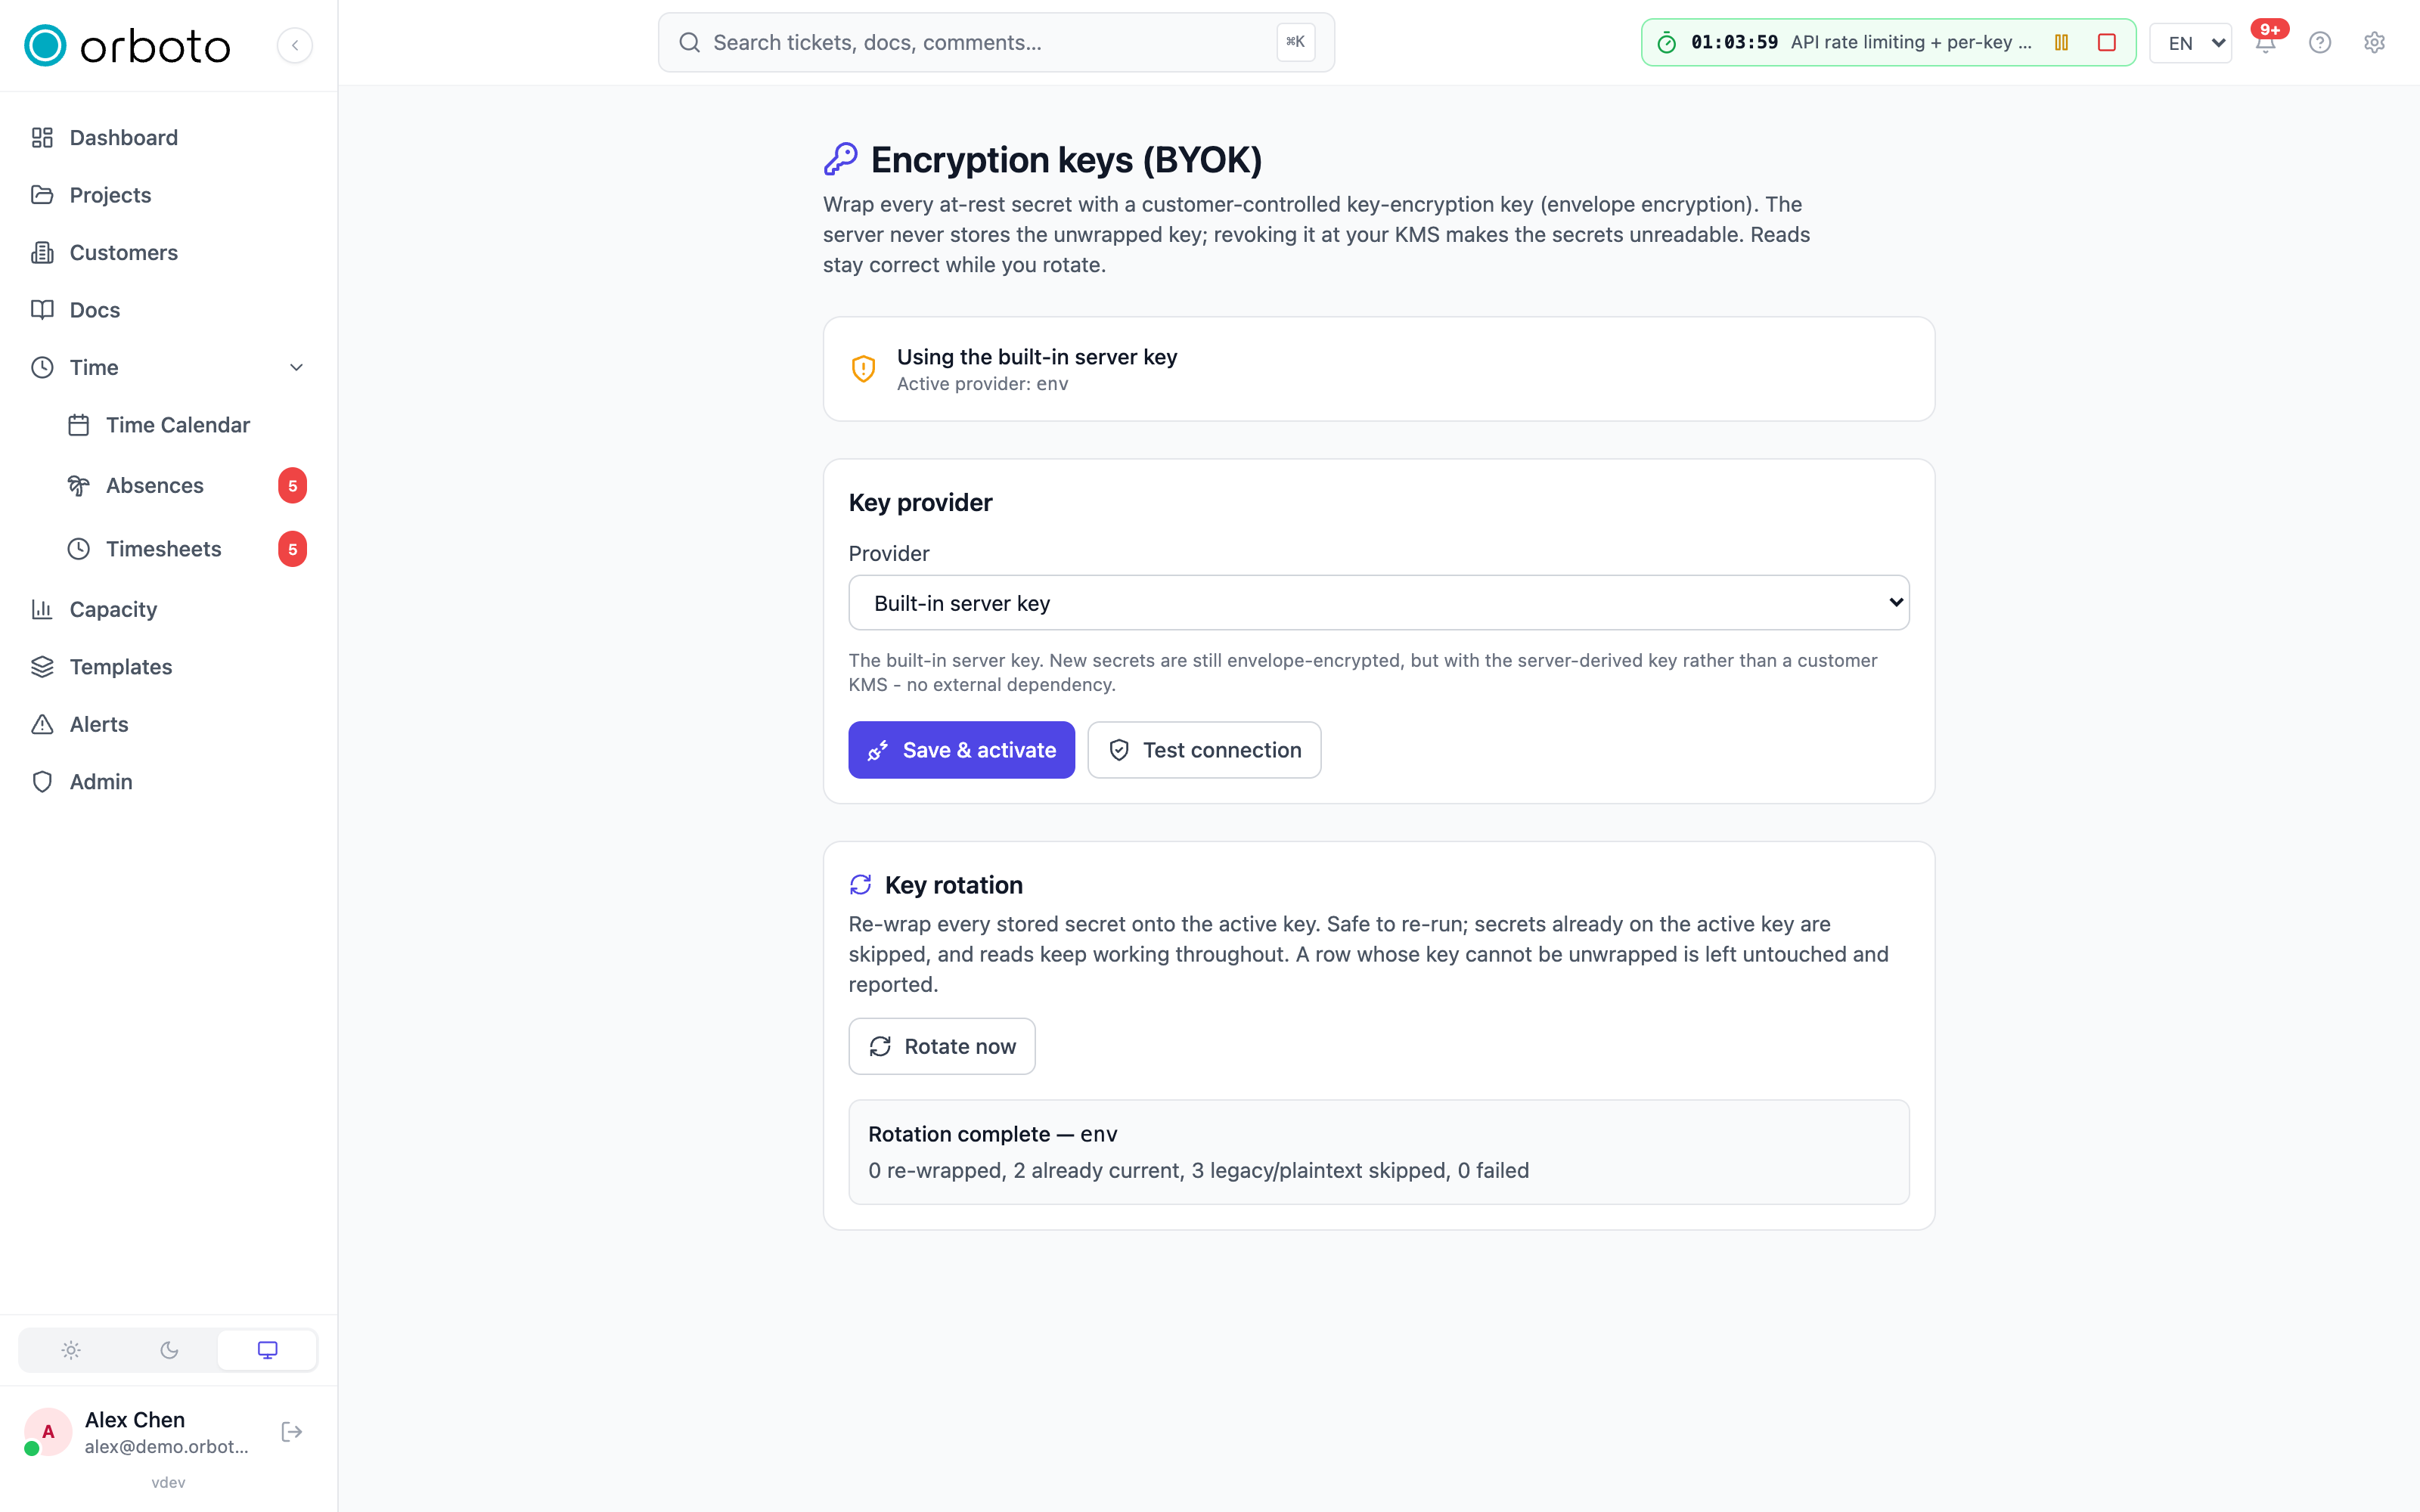Viewport: 2420px width, 1512px height.
Task: Click the Alerts warning triangle icon
Action: click(42, 724)
